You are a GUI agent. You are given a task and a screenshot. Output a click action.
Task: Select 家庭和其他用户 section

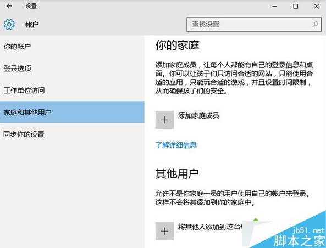click(x=72, y=112)
